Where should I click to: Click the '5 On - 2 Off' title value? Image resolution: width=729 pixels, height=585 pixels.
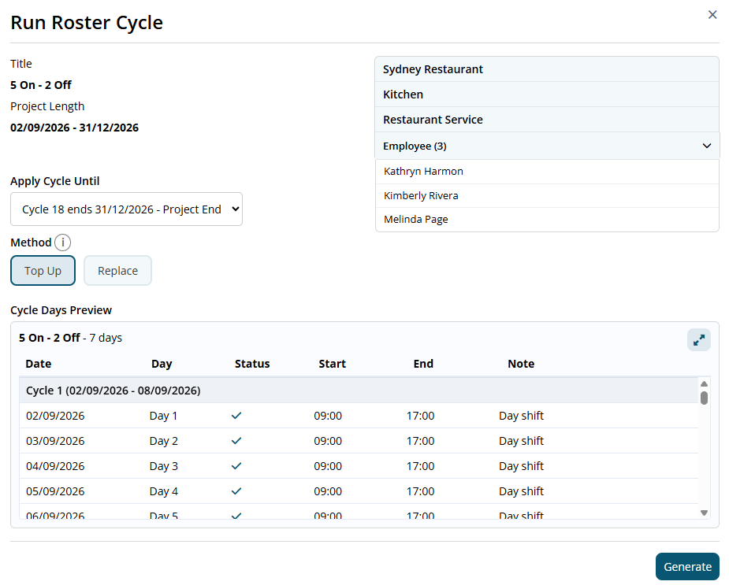pyautogui.click(x=41, y=85)
